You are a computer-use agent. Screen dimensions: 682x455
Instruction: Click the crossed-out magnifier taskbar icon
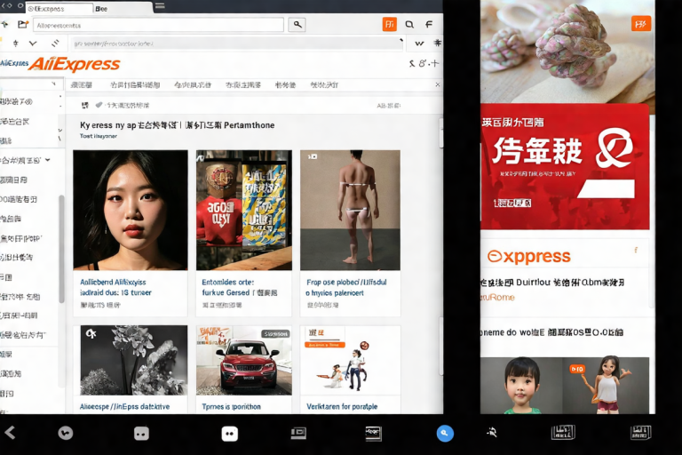pyautogui.click(x=492, y=433)
